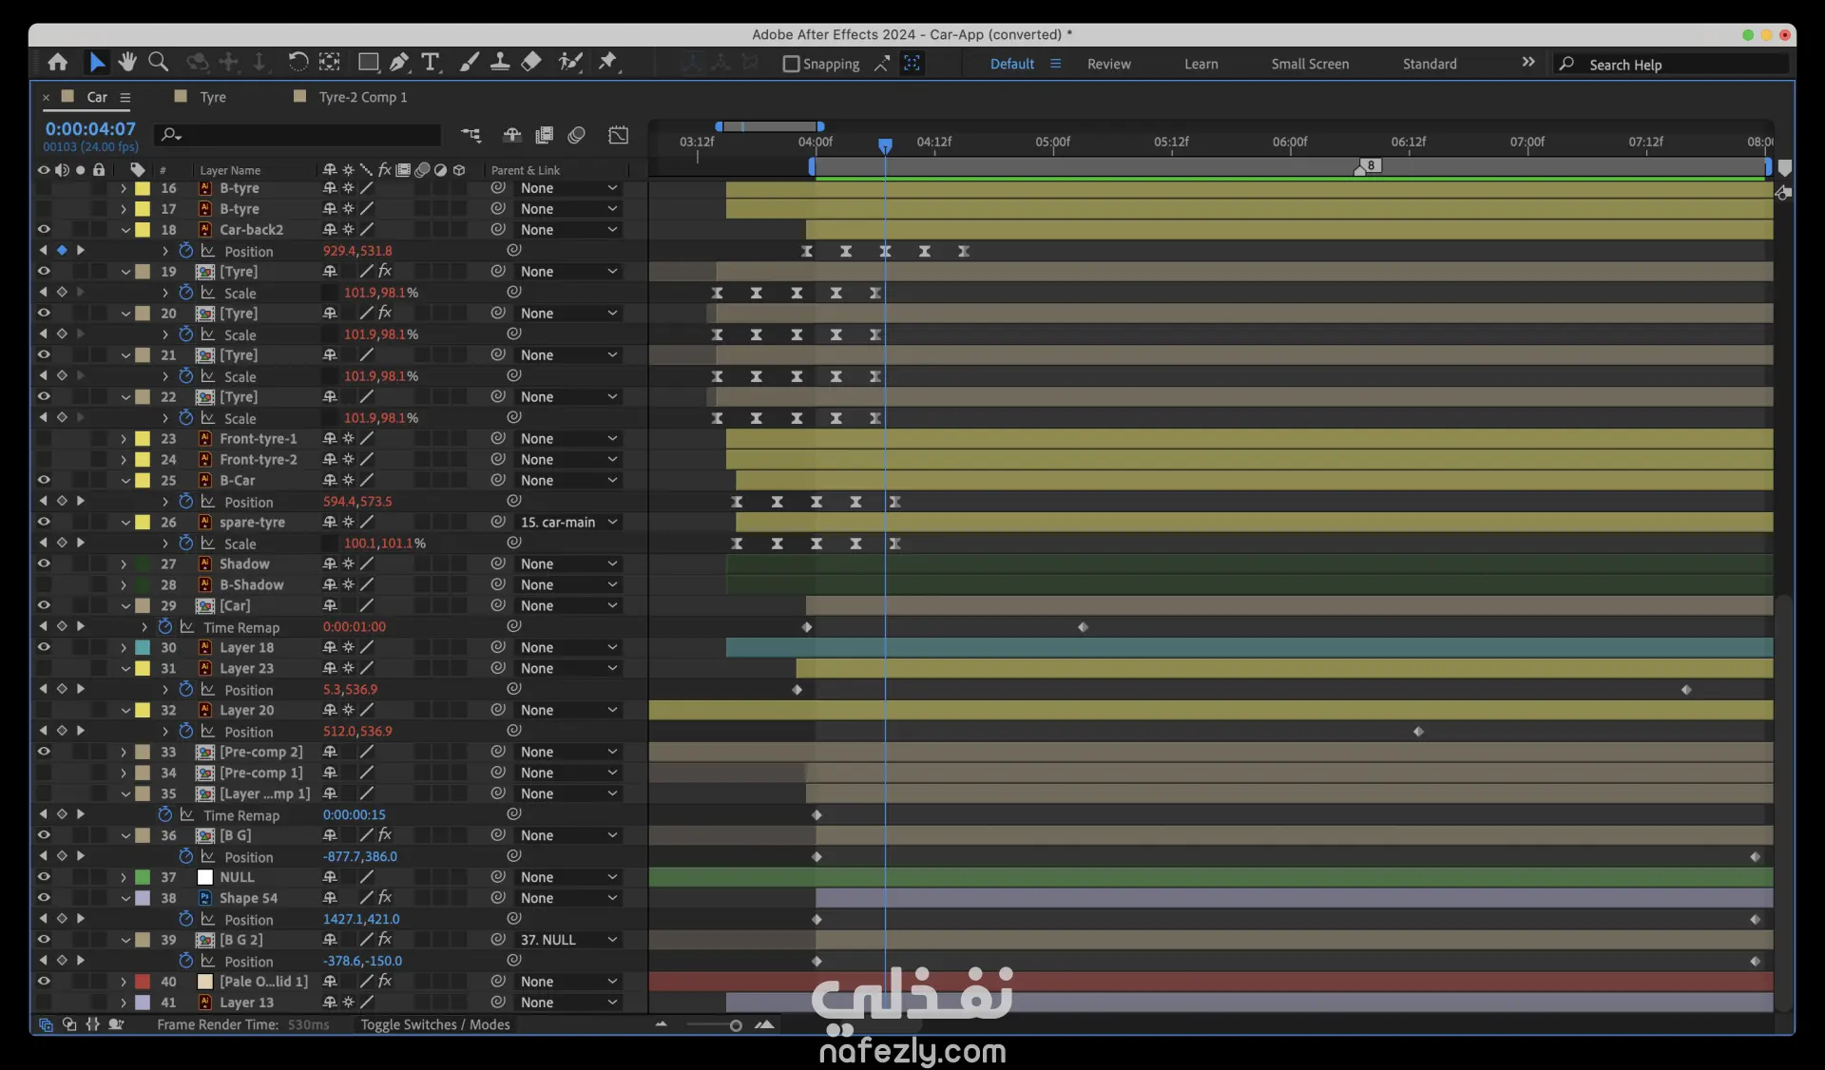
Task: Select the Hand tool
Action: pos(127,63)
